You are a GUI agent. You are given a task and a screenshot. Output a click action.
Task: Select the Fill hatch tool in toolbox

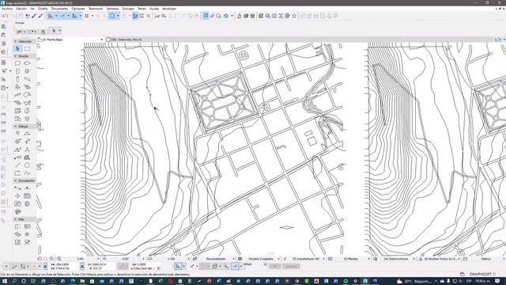click(x=27, y=158)
